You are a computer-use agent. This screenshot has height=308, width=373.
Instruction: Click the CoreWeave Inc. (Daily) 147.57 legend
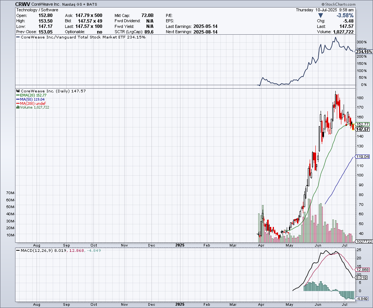point(53,91)
